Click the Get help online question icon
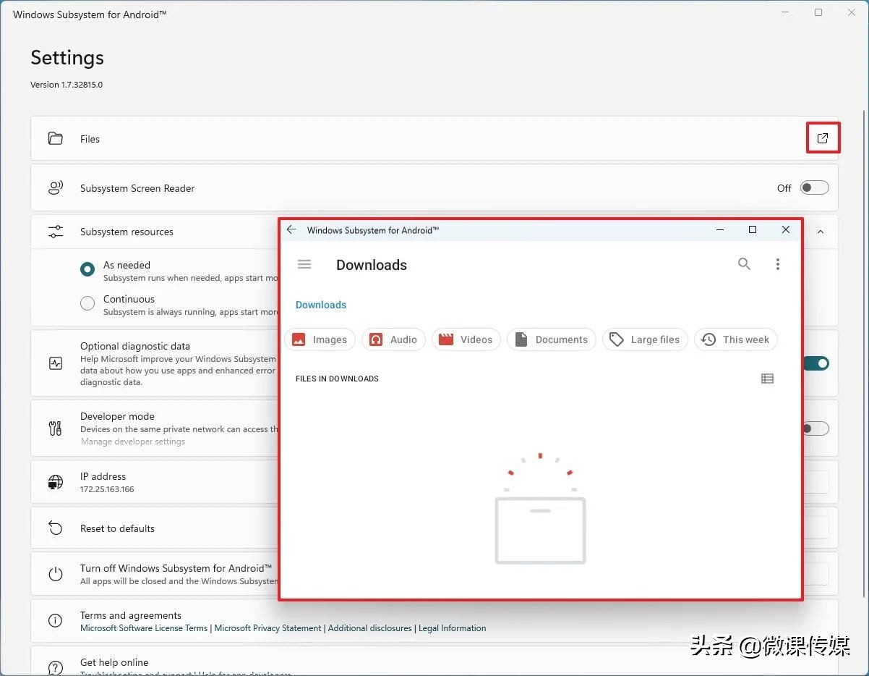Viewport: 869px width, 676px height. click(56, 667)
